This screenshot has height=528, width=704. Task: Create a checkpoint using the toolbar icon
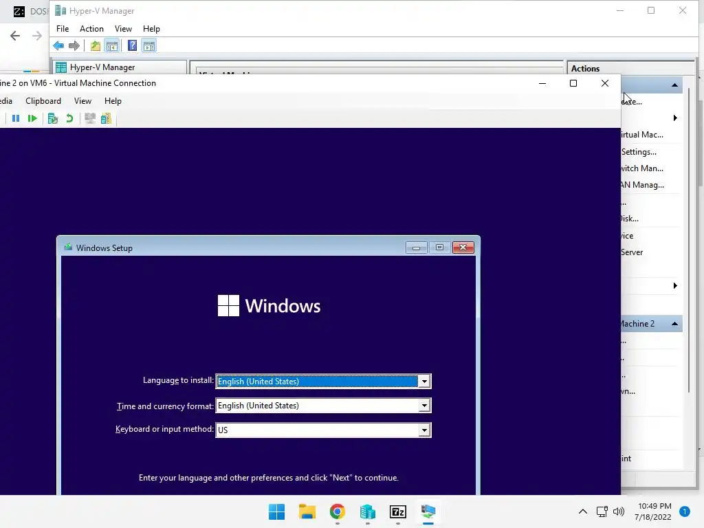click(x=53, y=118)
